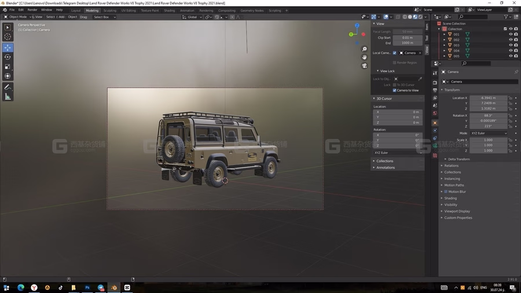Select the Measure tool

tap(8, 97)
